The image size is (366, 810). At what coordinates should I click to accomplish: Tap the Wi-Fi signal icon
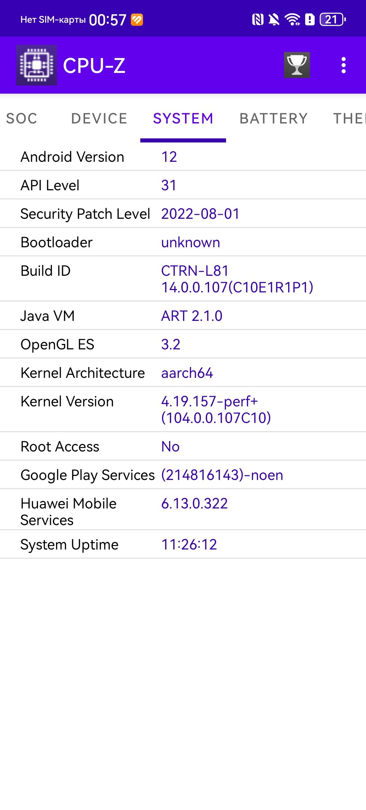292,19
